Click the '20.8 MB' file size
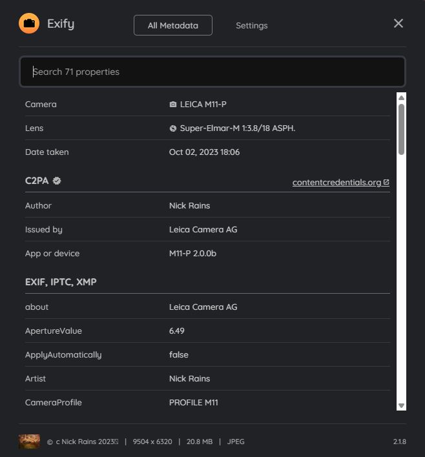This screenshot has height=457, width=425. [x=200, y=442]
